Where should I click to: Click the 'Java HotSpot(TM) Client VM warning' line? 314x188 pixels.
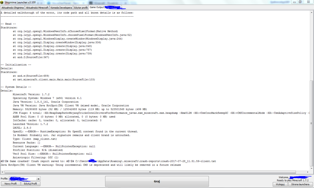pyautogui.click(x=91, y=165)
